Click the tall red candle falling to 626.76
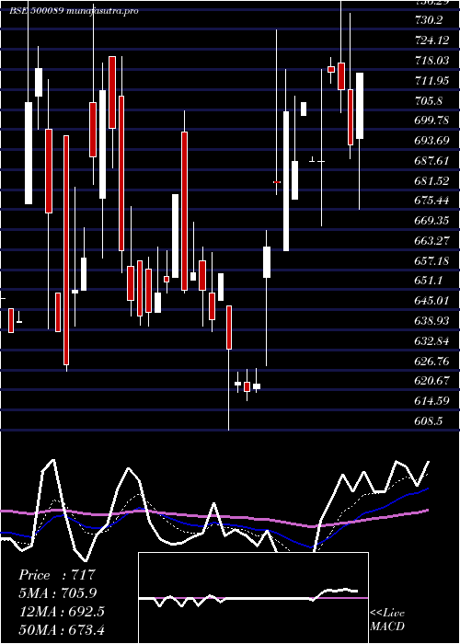This screenshot has height=644, width=460. (66, 250)
